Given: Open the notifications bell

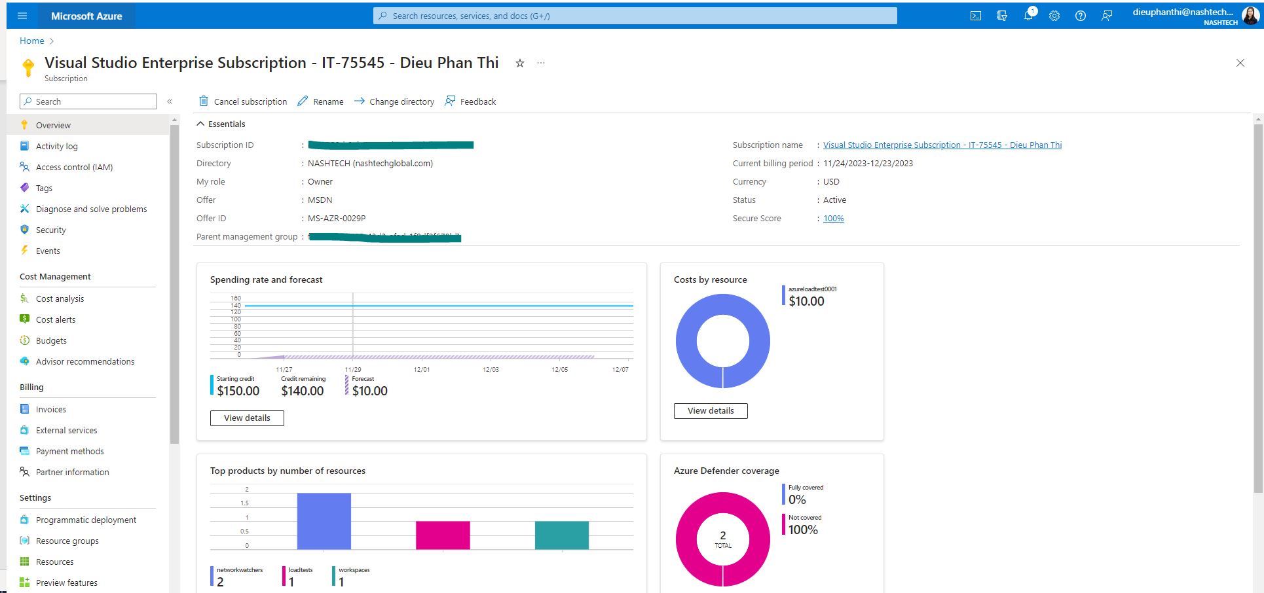Looking at the screenshot, I should click(1029, 16).
